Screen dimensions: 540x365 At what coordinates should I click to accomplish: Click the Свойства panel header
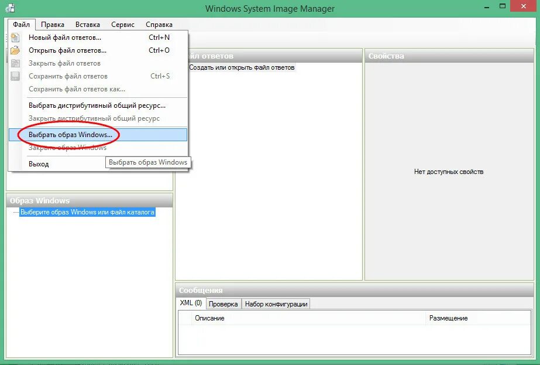pyautogui.click(x=449, y=56)
